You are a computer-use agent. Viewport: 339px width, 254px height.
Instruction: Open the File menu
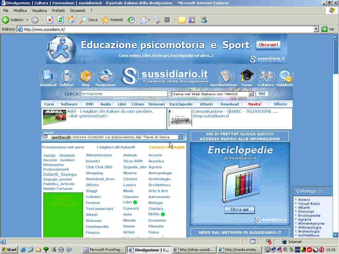tap(6, 10)
